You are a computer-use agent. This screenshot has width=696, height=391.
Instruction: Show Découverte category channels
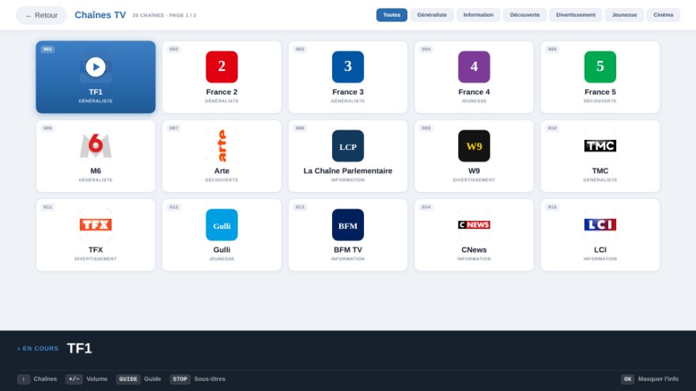coord(524,15)
